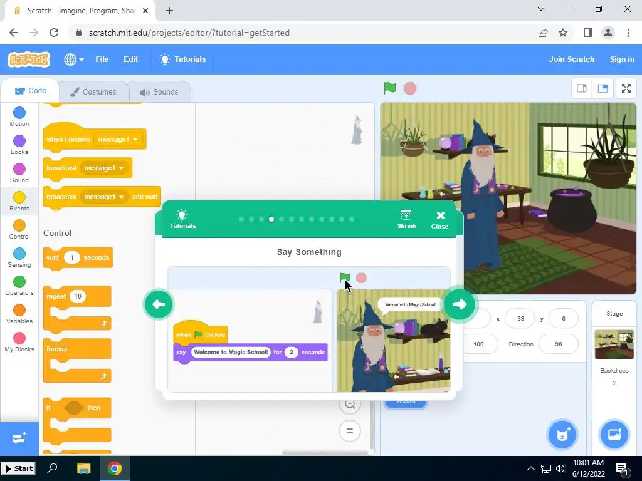
Task: Click the Add Extension button
Action: coord(19,438)
